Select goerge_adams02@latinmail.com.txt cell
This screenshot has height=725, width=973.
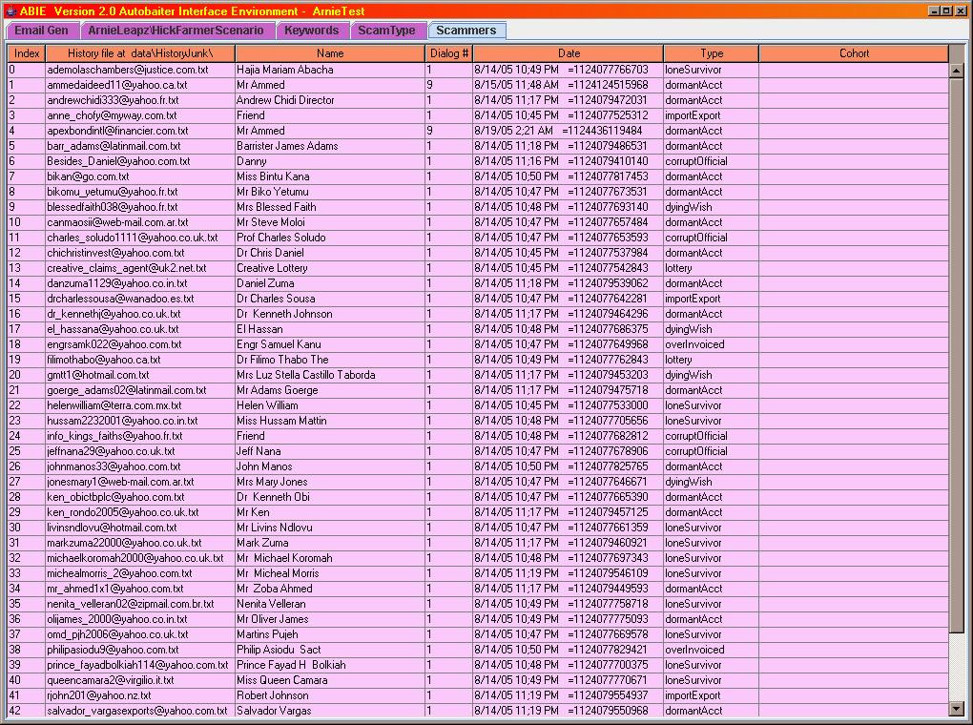[140, 390]
